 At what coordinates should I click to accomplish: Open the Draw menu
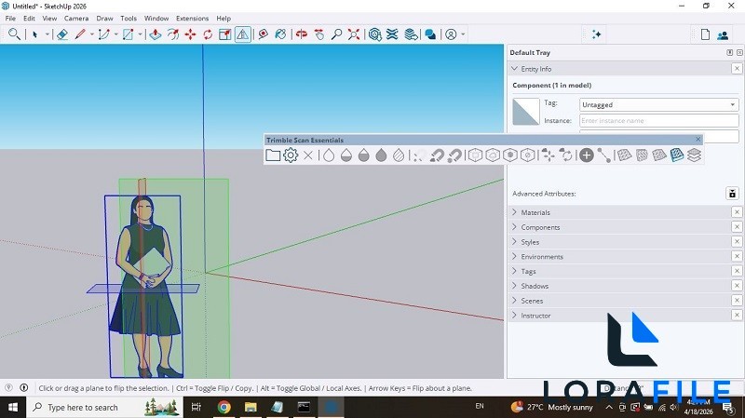tap(104, 18)
